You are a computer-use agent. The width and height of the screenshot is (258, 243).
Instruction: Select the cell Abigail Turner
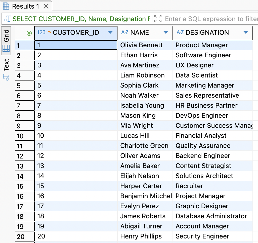click(x=145, y=226)
